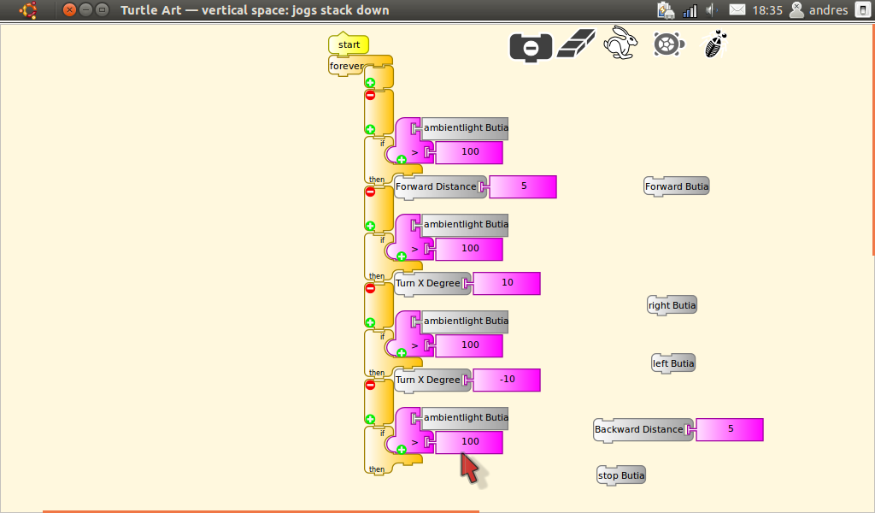Select the left Butia block
Screen dimensions: 875x513
point(673,363)
